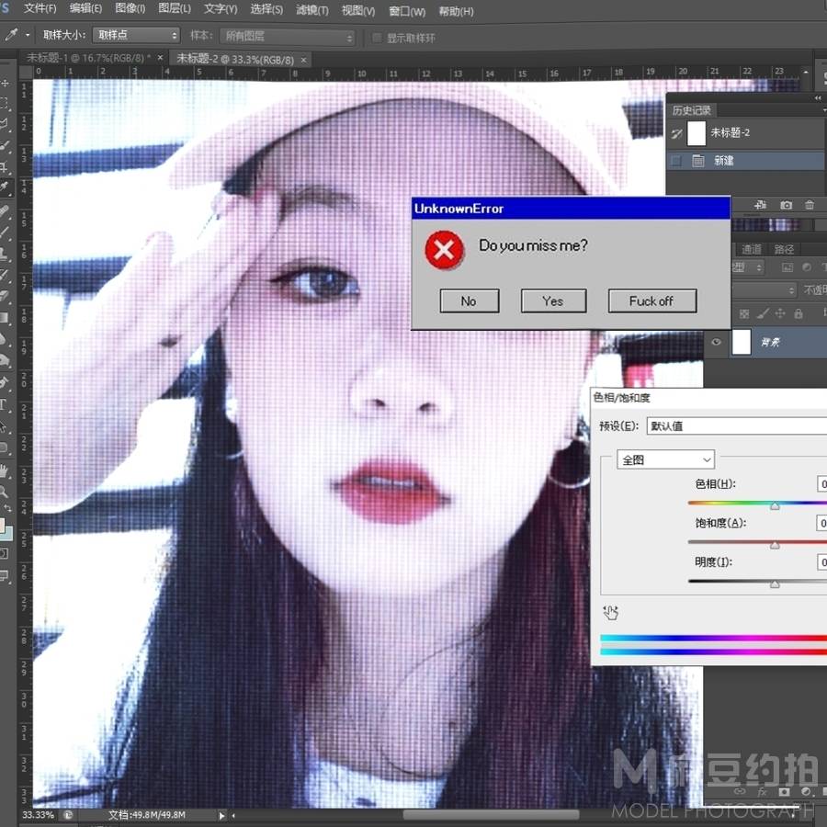Screen dimensions: 827x827
Task: Select the Brush tool
Action: point(5,232)
